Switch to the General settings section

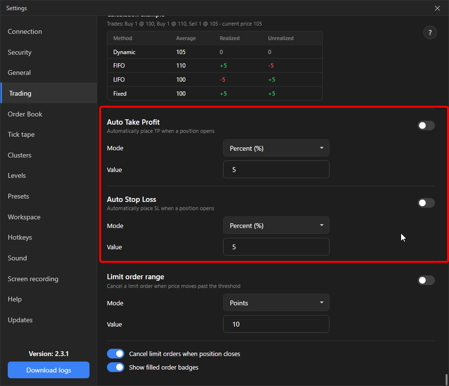[x=49, y=72]
